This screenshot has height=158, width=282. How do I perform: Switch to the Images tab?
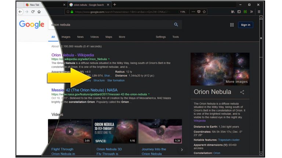pos(66,37)
